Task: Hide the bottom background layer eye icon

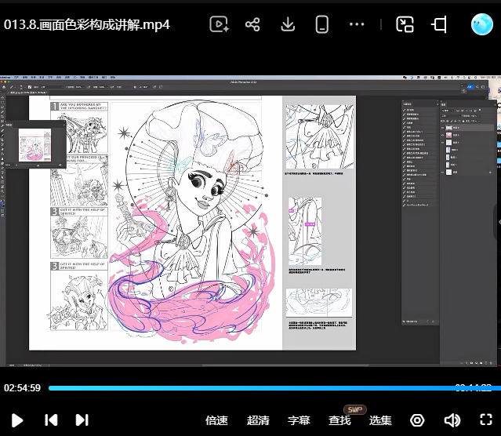Action: coord(442,173)
